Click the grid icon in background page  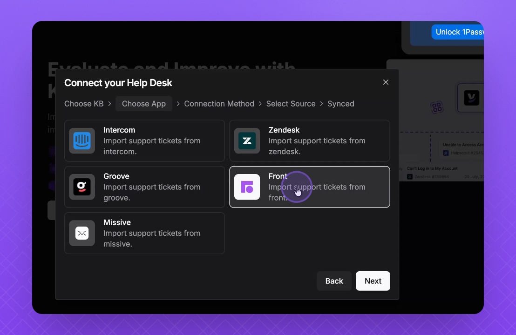437,107
